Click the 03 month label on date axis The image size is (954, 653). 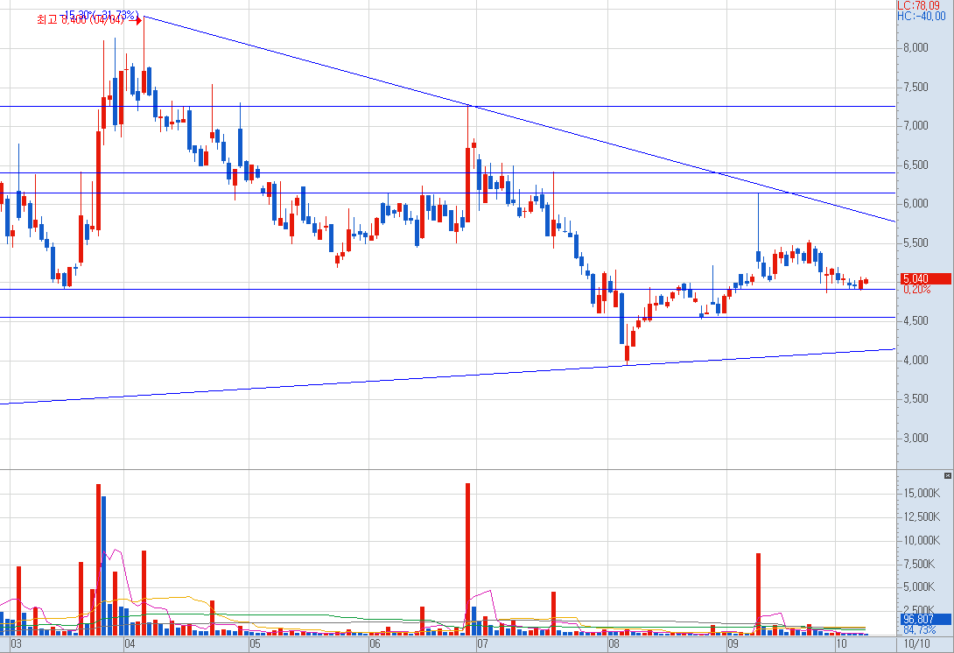pyautogui.click(x=17, y=644)
